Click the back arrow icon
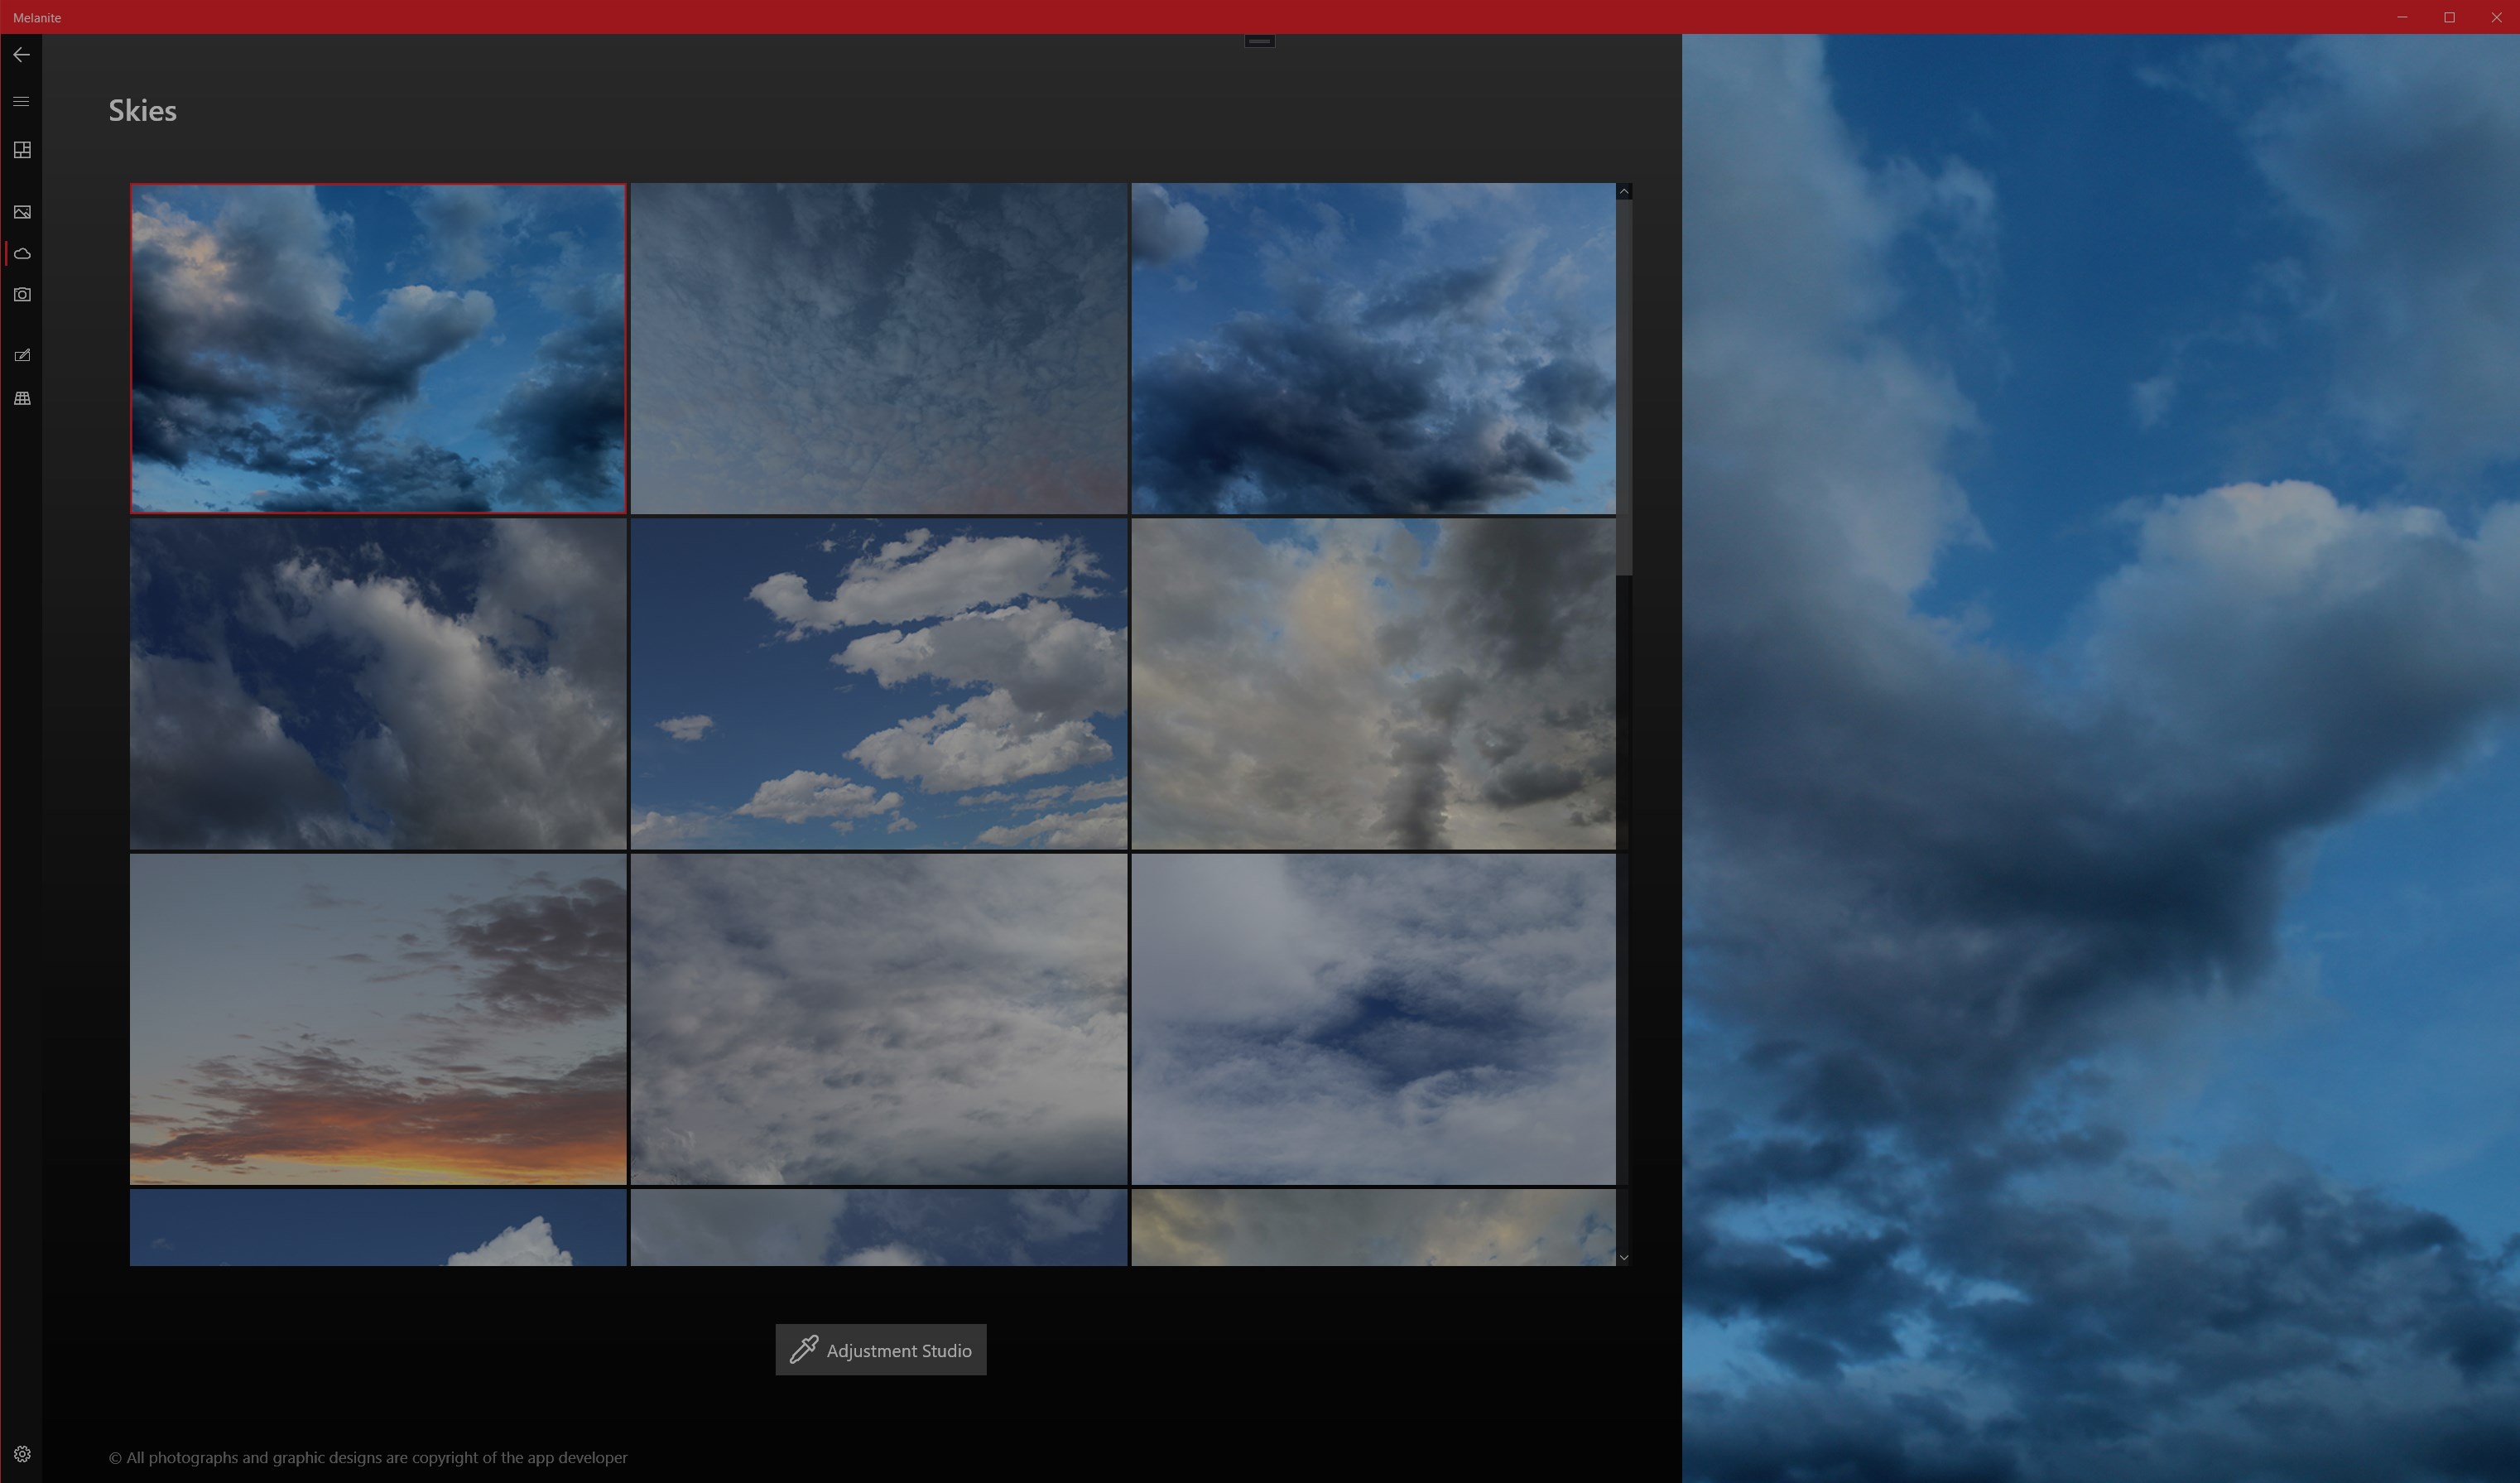 (x=21, y=55)
